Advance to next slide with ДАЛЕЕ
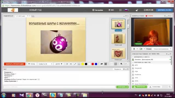The image size is (175, 98). [59, 64]
